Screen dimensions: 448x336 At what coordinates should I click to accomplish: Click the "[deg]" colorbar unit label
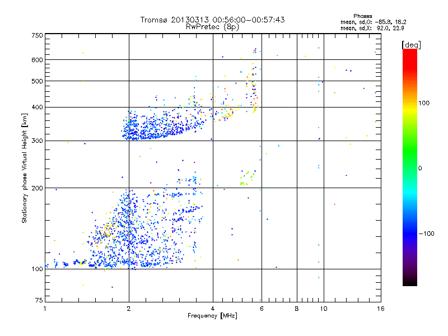pos(411,45)
